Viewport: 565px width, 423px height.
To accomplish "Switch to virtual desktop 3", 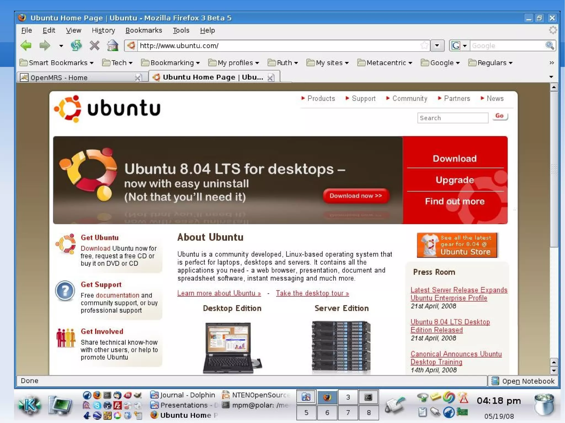I will coord(348,397).
